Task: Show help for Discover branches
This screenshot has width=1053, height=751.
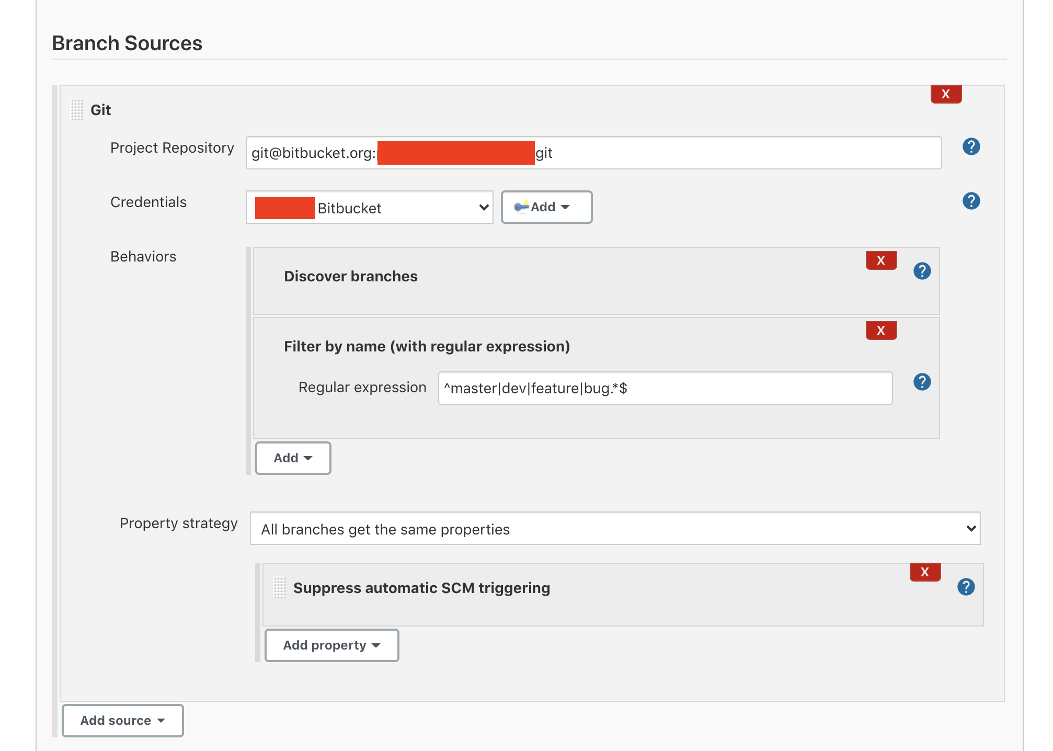Action: point(922,271)
